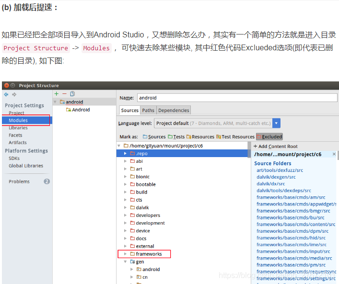Select the android module in tree
Image resolution: width=339 pixels, height=284 pixels.
click(x=74, y=102)
